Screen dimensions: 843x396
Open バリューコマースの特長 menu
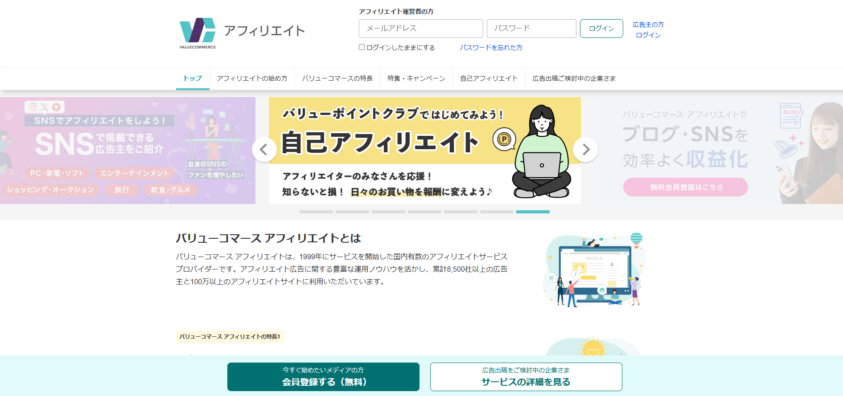(x=337, y=78)
